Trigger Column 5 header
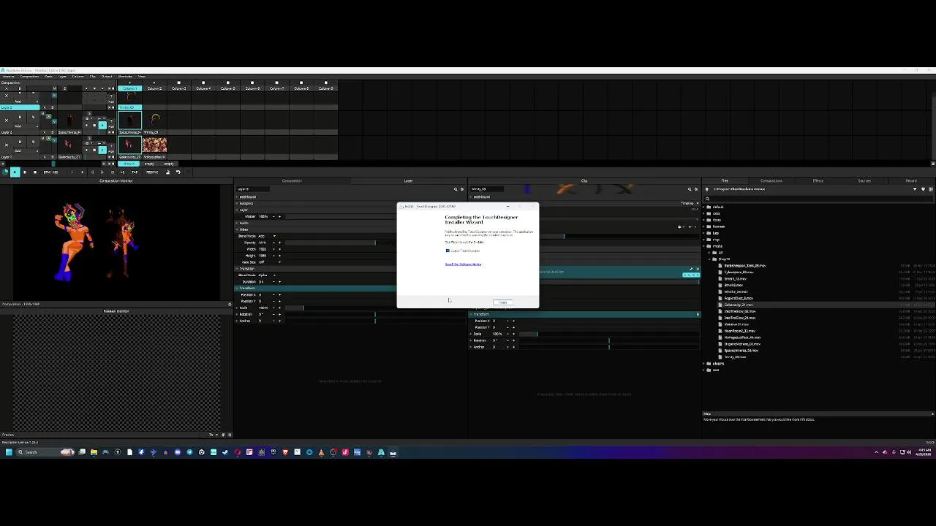This screenshot has width=936, height=526. pyautogui.click(x=228, y=88)
